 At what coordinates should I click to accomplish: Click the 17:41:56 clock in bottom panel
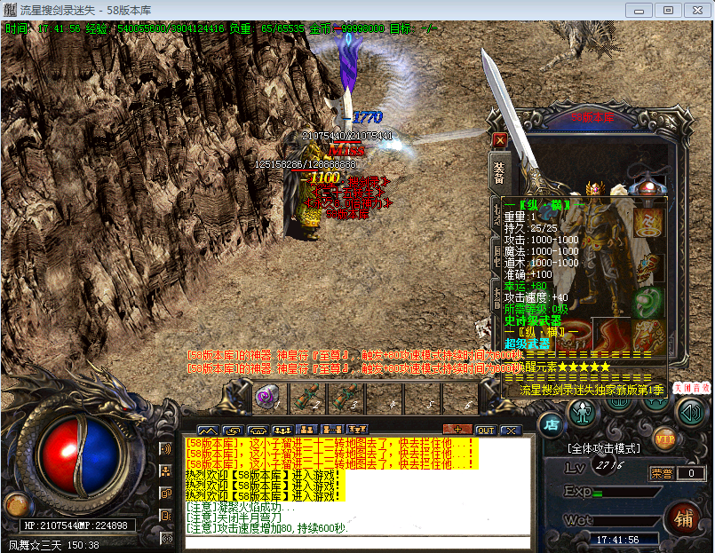point(618,540)
